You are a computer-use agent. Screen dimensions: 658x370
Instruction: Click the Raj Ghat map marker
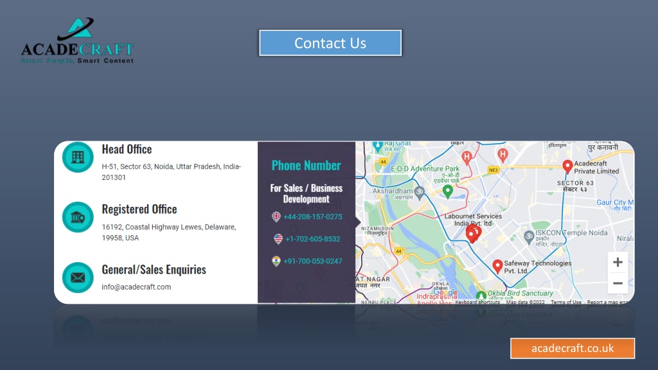[378, 146]
